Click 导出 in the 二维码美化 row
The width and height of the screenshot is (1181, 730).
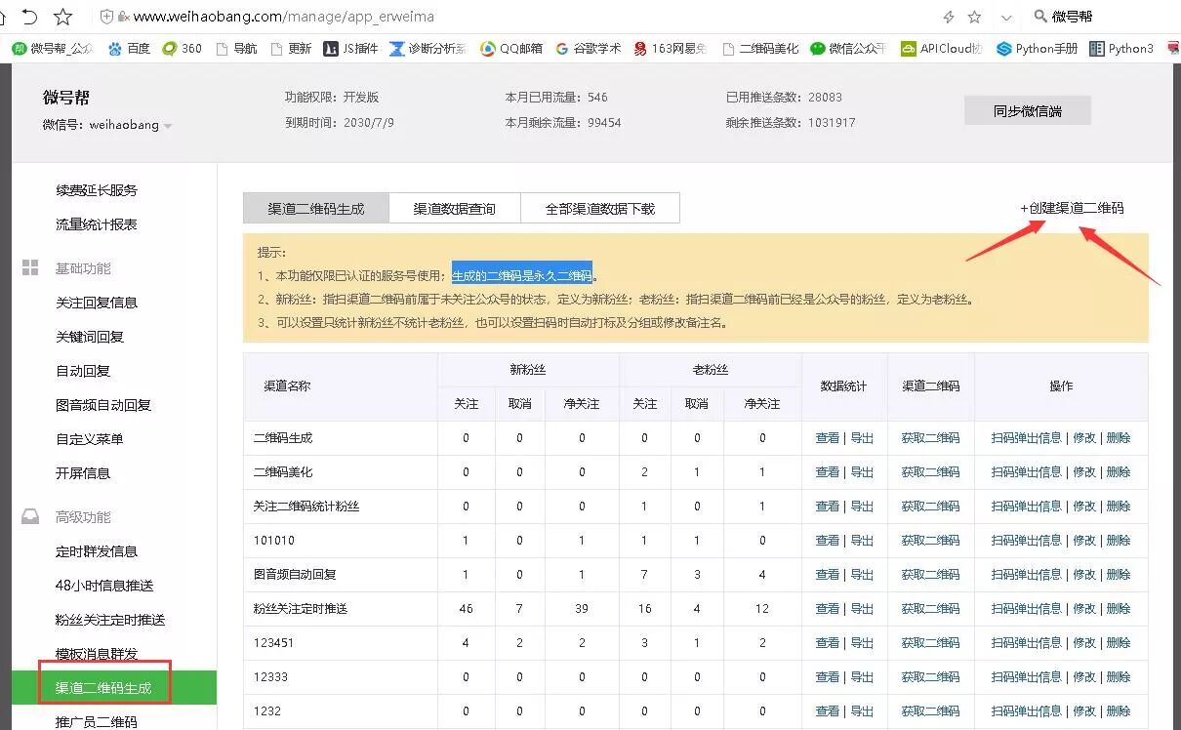point(862,472)
